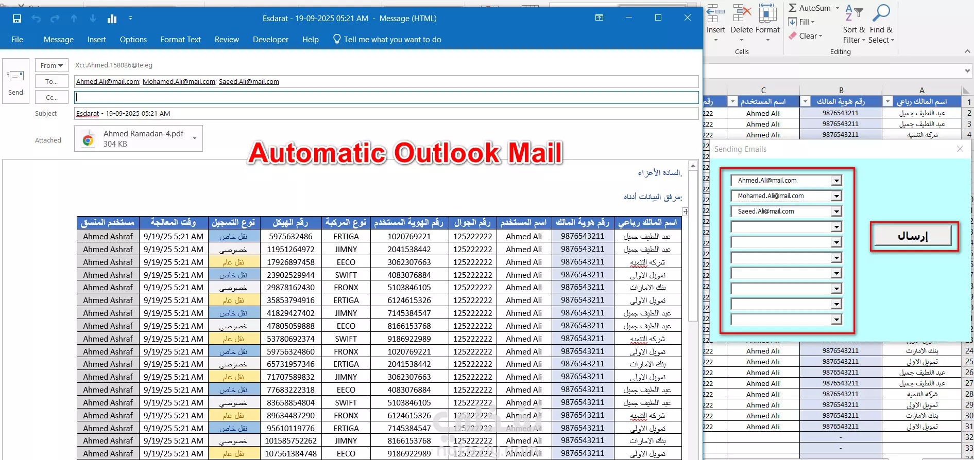Click the table move handle in message body
This screenshot has height=460, width=974.
[x=685, y=211]
